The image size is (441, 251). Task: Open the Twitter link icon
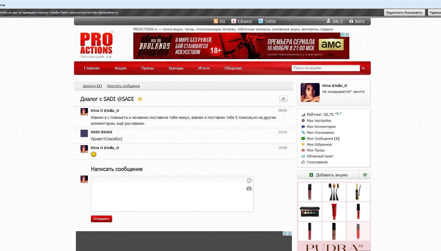pos(261,21)
